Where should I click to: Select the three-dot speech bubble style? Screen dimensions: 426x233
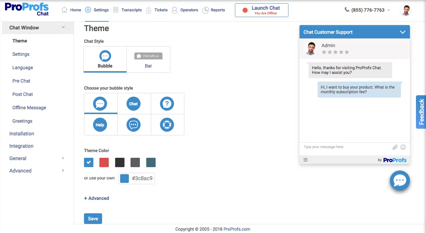[100, 104]
